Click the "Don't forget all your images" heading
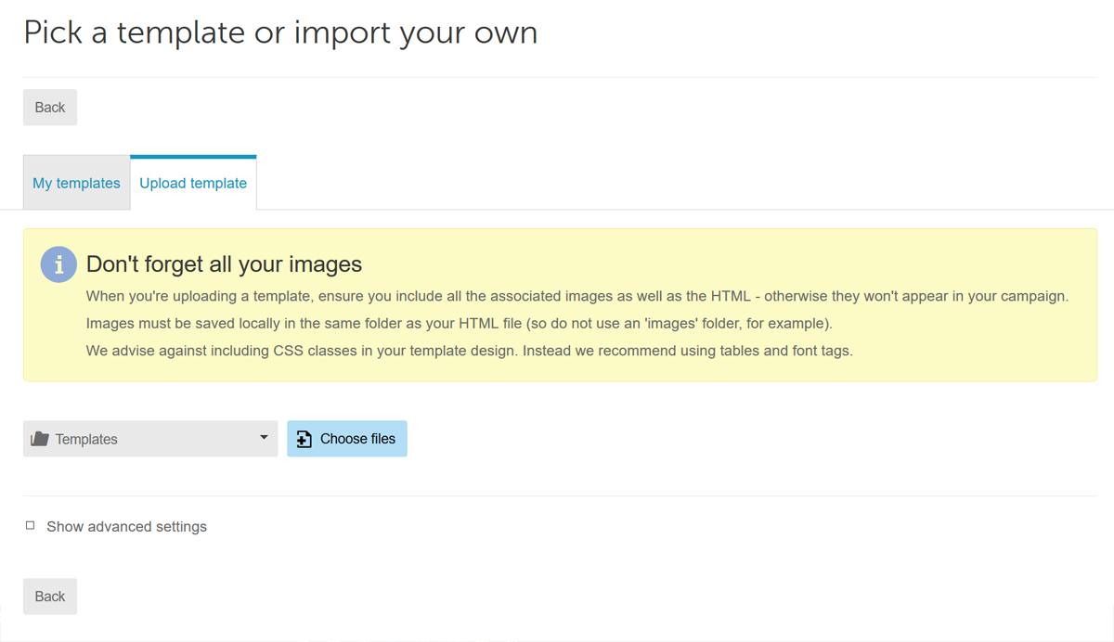 tap(224, 264)
